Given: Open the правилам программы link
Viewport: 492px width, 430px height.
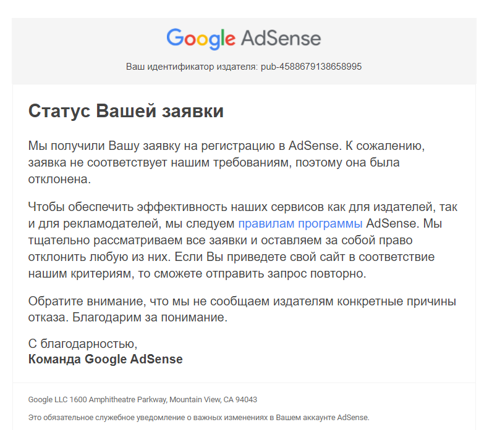Looking at the screenshot, I should coord(300,223).
